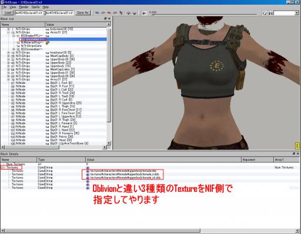This screenshot has width=301, height=234.
Task: Click the Block List horizontal scrollbar thumb
Action: coord(32,147)
